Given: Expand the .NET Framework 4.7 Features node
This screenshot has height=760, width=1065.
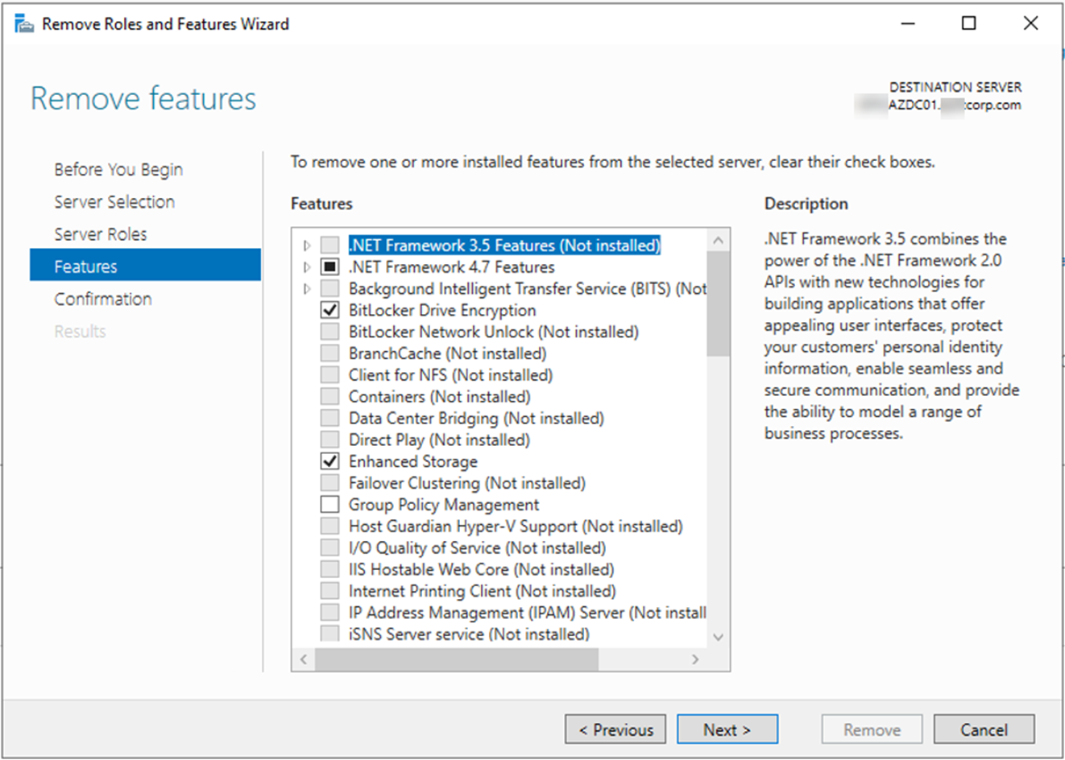Looking at the screenshot, I should click(x=307, y=266).
